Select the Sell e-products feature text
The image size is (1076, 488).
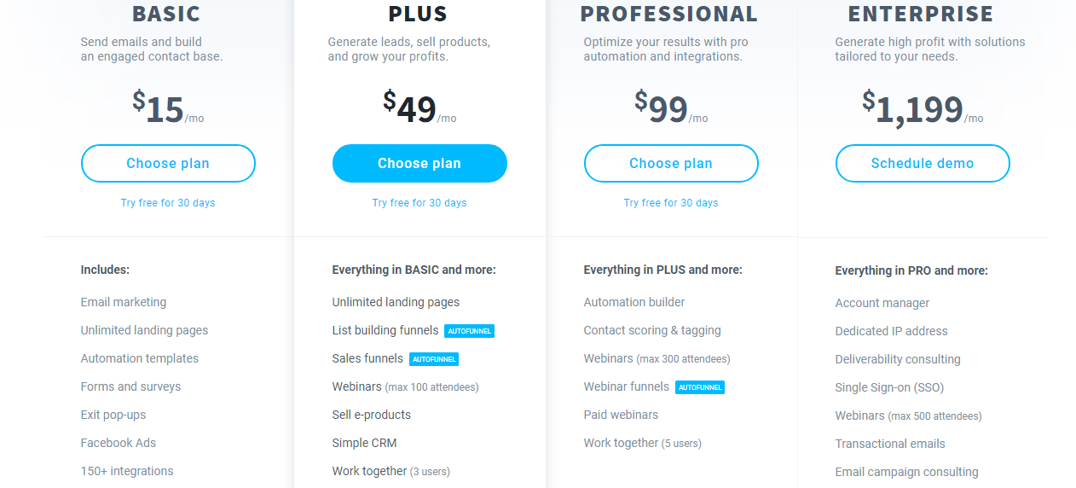[x=372, y=415]
